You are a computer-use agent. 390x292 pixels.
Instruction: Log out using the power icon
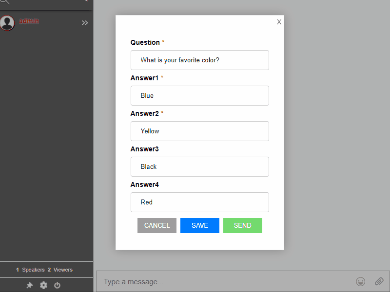tap(57, 285)
